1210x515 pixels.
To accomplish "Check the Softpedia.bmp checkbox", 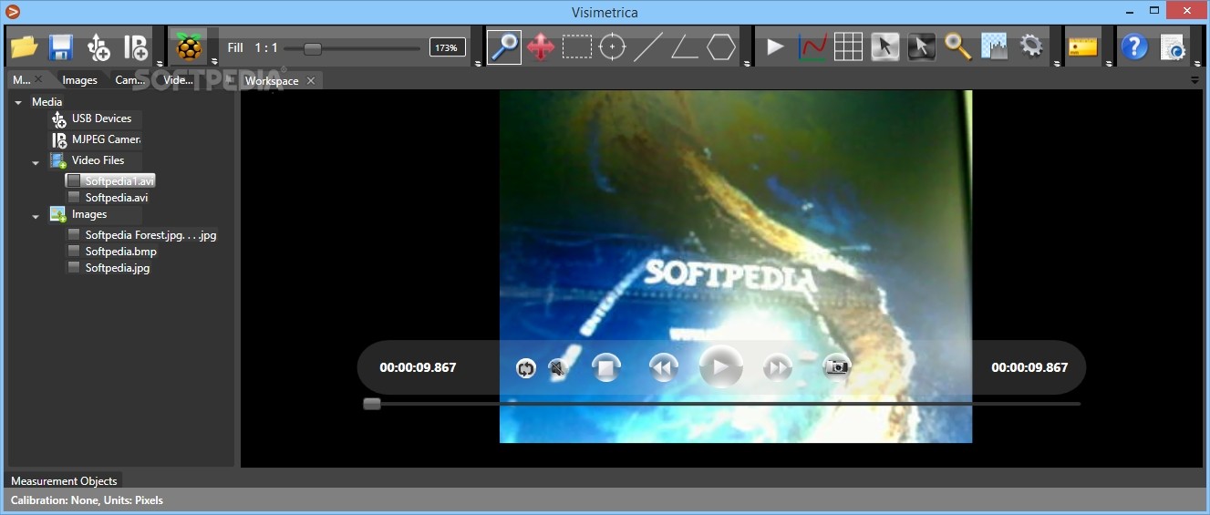I will 74,251.
